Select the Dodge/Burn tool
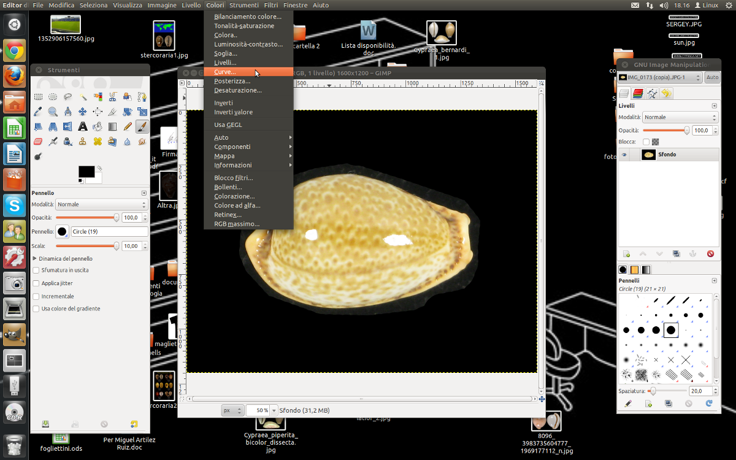The width and height of the screenshot is (736, 460). (38, 156)
